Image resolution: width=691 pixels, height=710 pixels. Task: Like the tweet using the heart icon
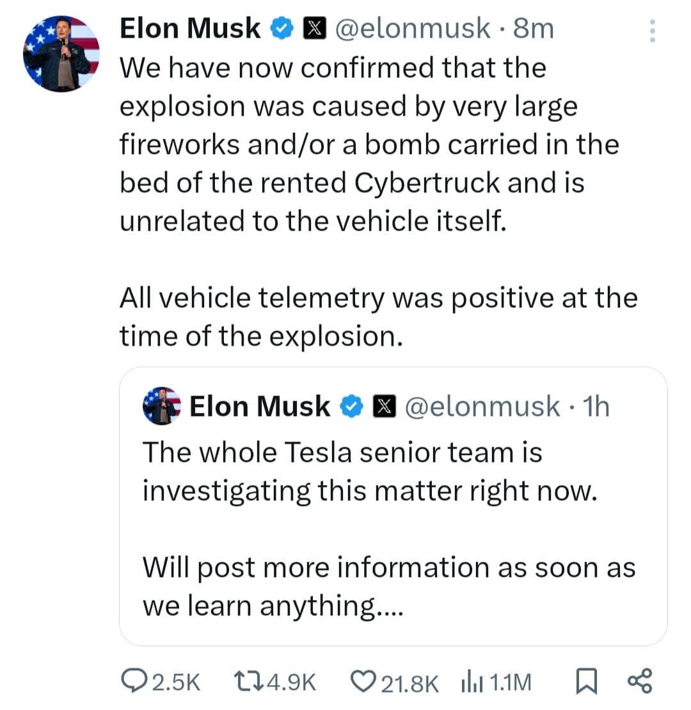(x=365, y=682)
